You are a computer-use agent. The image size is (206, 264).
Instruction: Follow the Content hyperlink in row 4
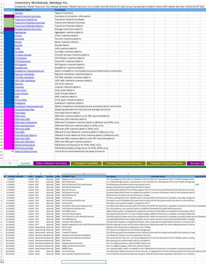coord(19,13)
